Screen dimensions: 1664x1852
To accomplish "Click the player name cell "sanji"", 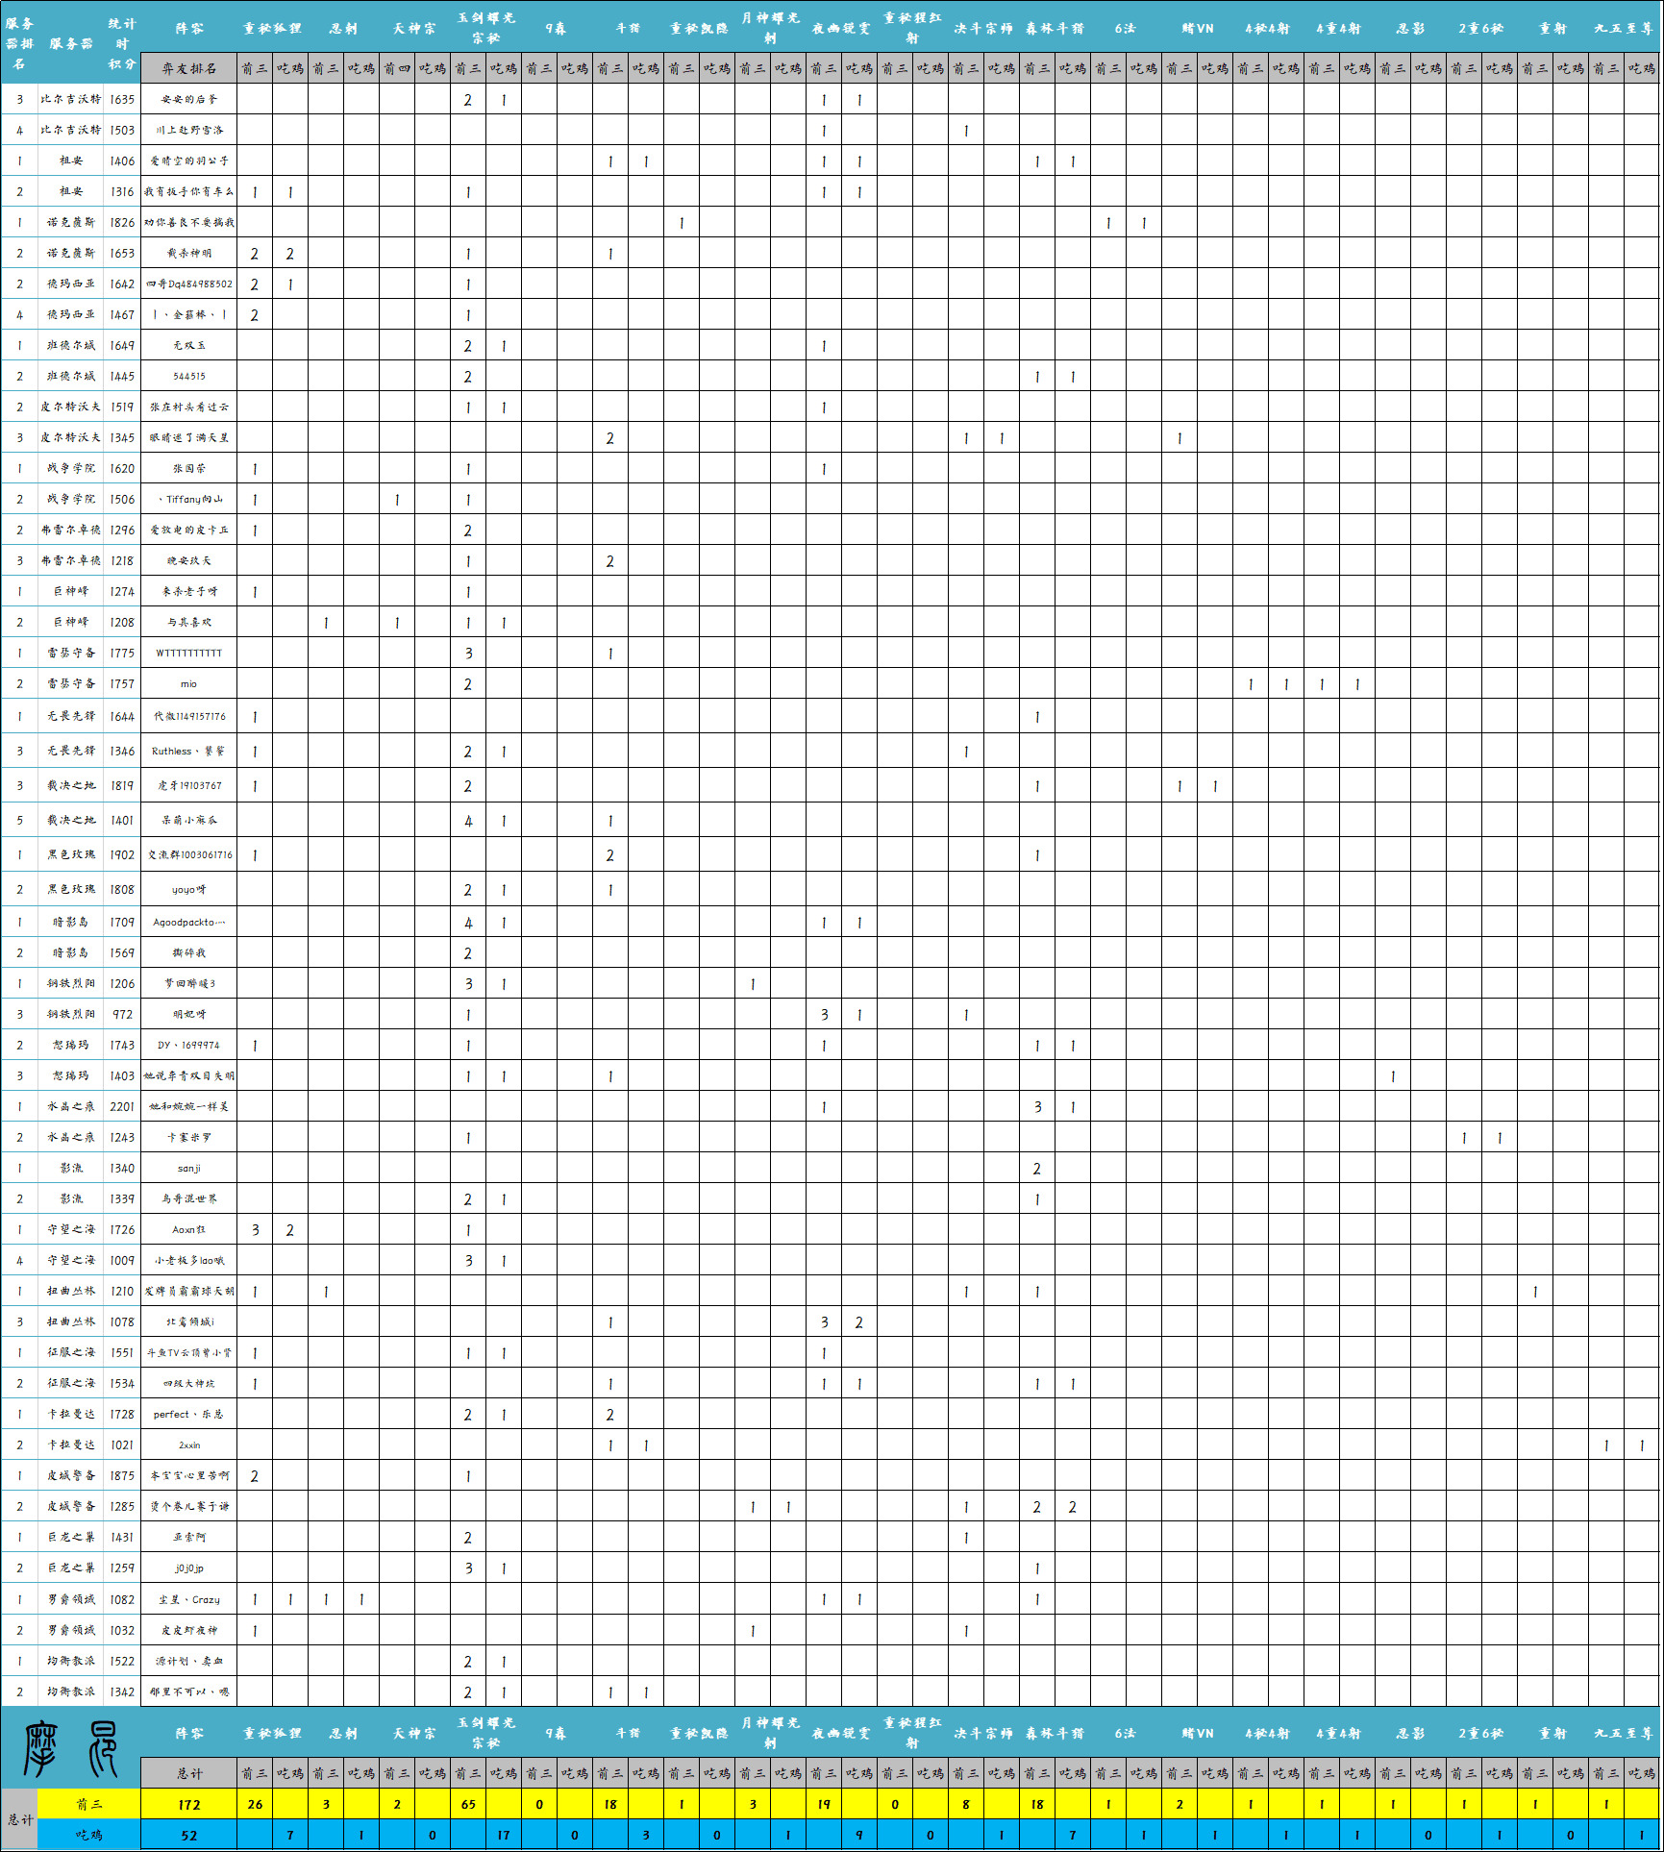I will tap(188, 1169).
